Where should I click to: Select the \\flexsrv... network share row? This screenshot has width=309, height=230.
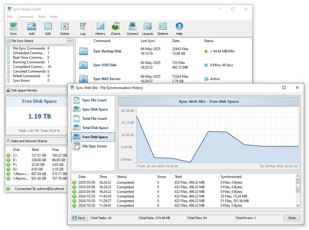tap(37, 174)
